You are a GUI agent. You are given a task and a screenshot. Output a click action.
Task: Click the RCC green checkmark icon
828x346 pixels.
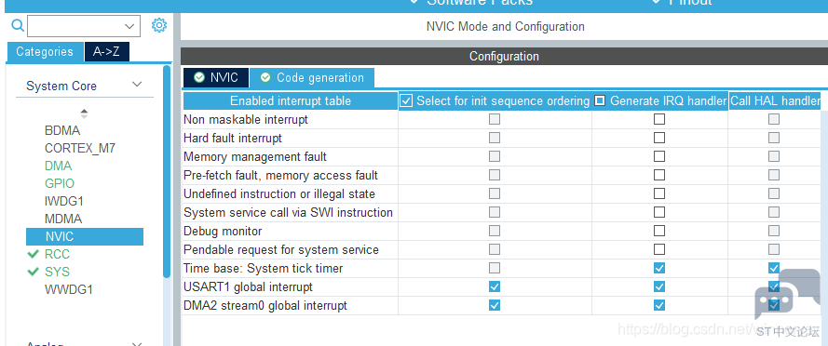point(34,254)
